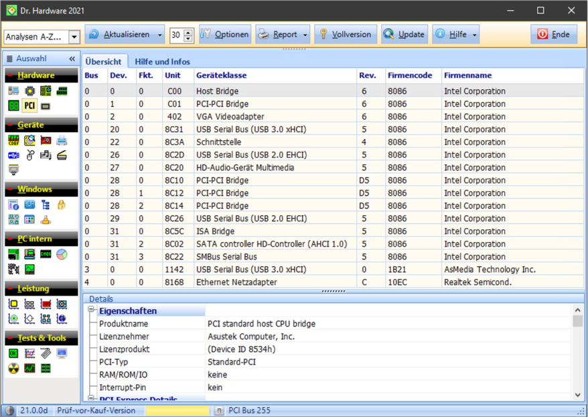This screenshot has height=417, width=588.
Task: Click the printer icon under Geräte
Action: coord(62,140)
